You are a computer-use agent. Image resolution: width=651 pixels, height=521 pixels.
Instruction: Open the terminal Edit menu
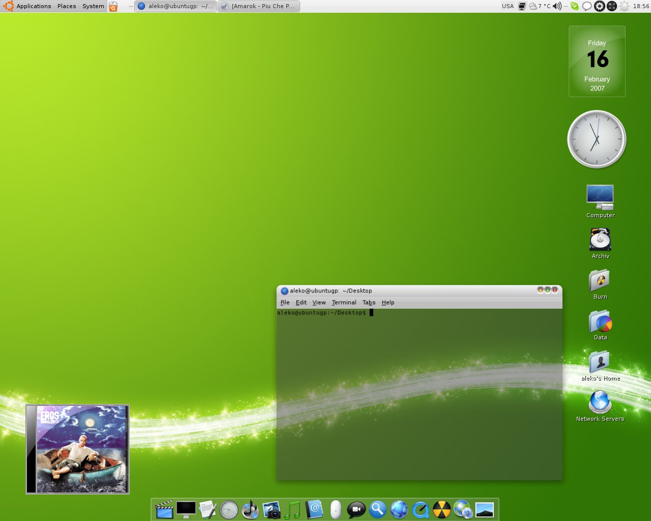301,302
